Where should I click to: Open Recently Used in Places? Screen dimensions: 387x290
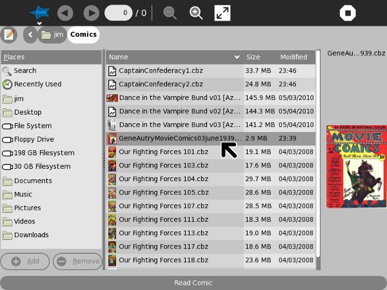tap(37, 84)
